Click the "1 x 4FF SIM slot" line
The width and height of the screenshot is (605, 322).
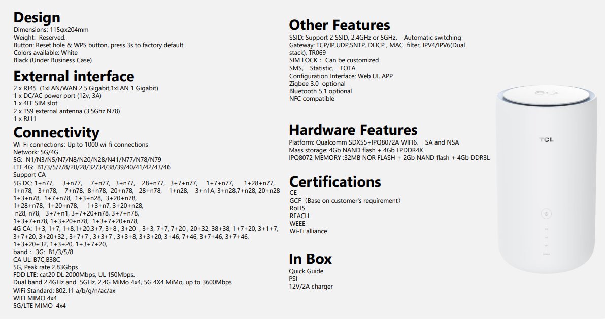(x=36, y=103)
